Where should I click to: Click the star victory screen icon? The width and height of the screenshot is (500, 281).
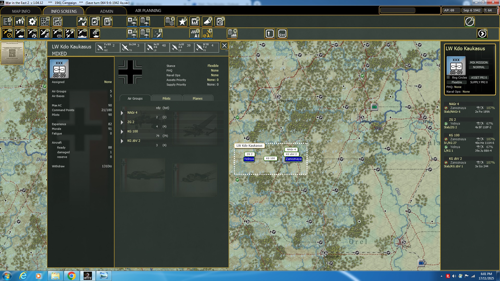coord(182,22)
